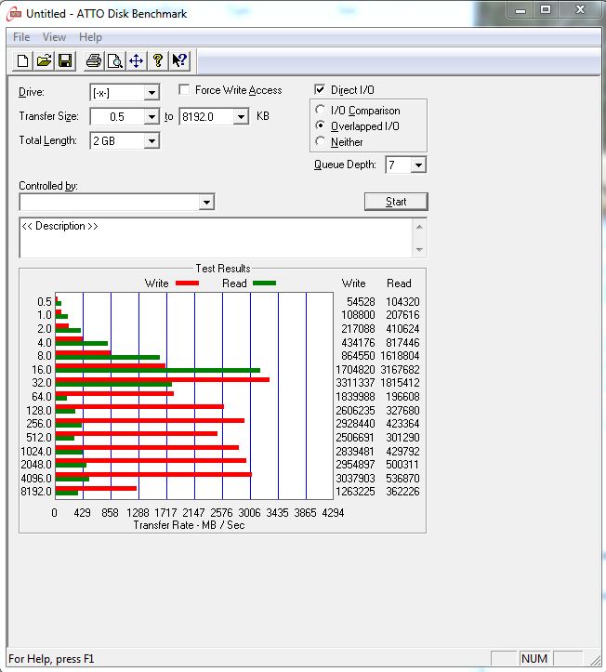Image resolution: width=606 pixels, height=672 pixels.
Task: Click the 'For Help, press F1' status text
Action: click(x=51, y=659)
